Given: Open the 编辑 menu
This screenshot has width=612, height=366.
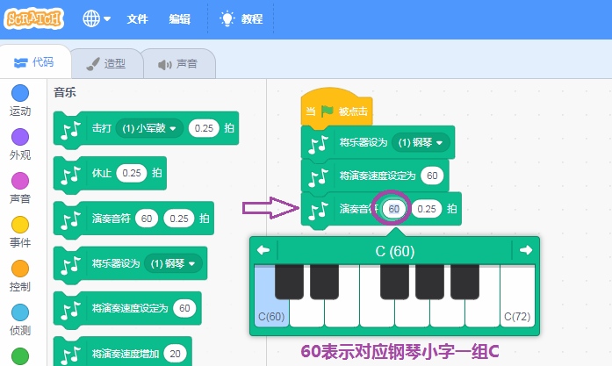Looking at the screenshot, I should [x=179, y=18].
